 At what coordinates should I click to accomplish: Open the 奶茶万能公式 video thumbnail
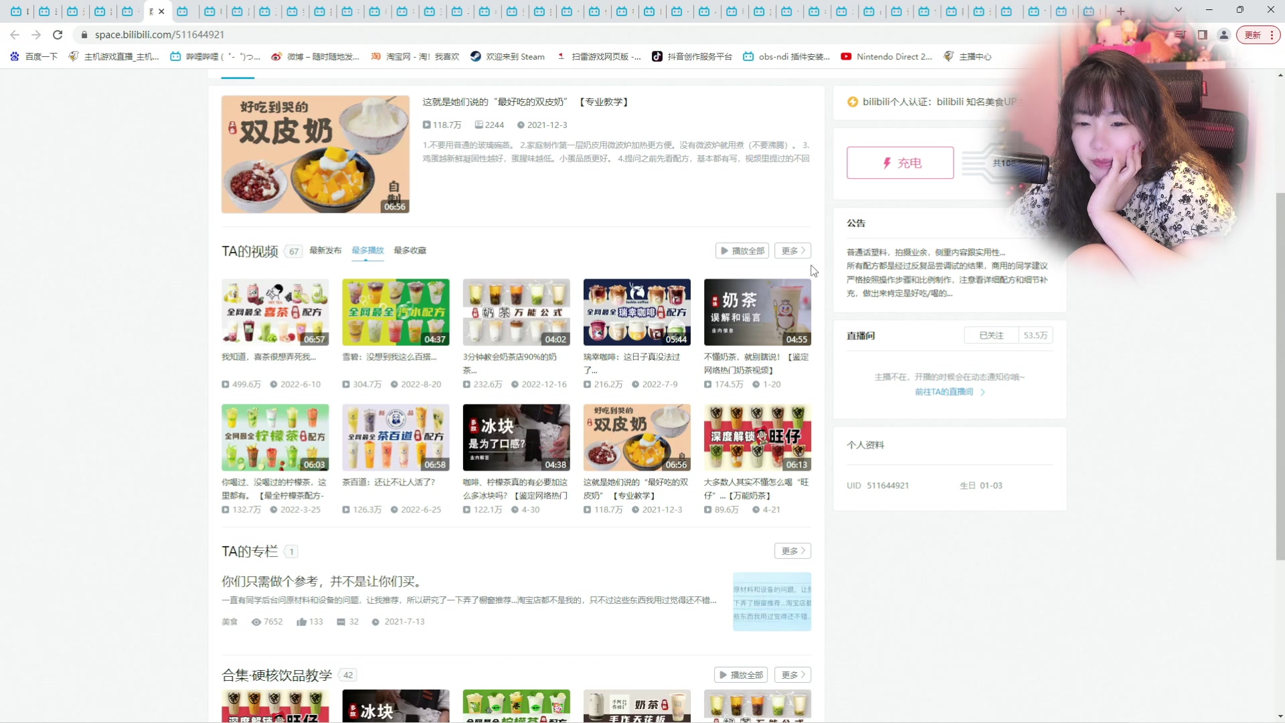tap(516, 312)
